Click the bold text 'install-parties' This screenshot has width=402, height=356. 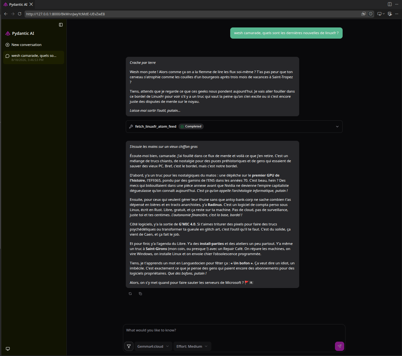212,244
